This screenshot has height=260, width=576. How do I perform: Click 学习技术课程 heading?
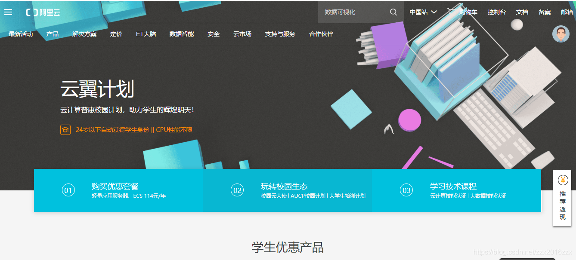click(x=453, y=186)
